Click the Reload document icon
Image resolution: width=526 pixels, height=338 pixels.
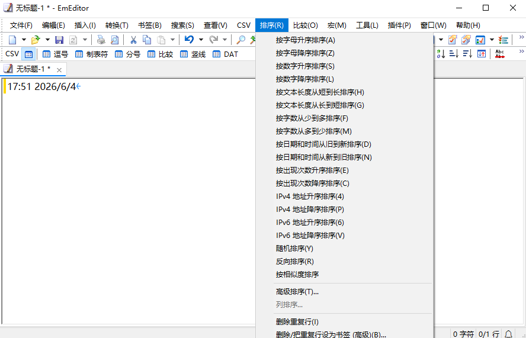click(73, 40)
